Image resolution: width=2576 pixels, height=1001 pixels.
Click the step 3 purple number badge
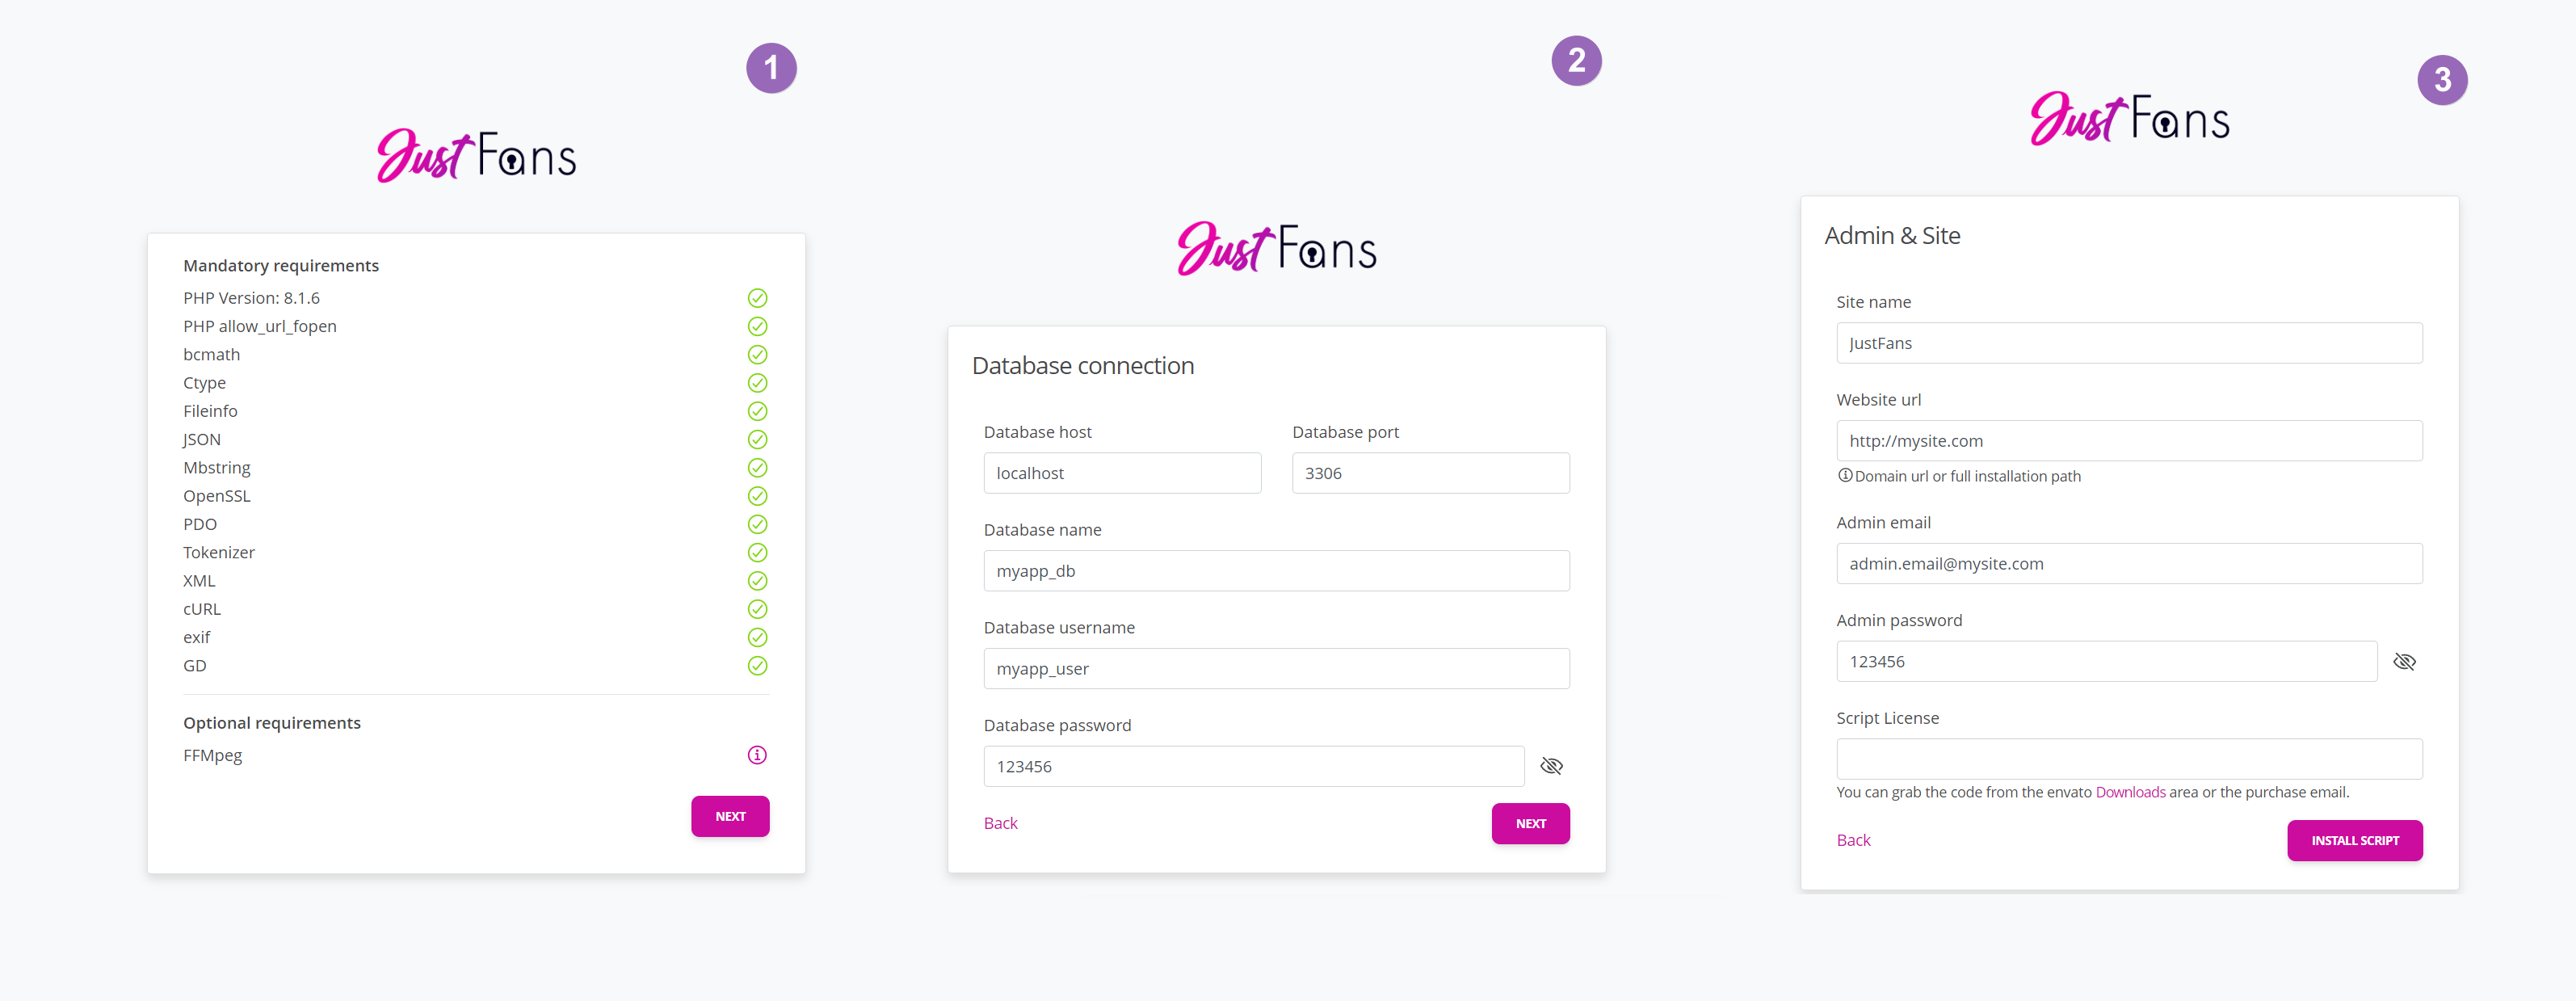(x=2441, y=80)
